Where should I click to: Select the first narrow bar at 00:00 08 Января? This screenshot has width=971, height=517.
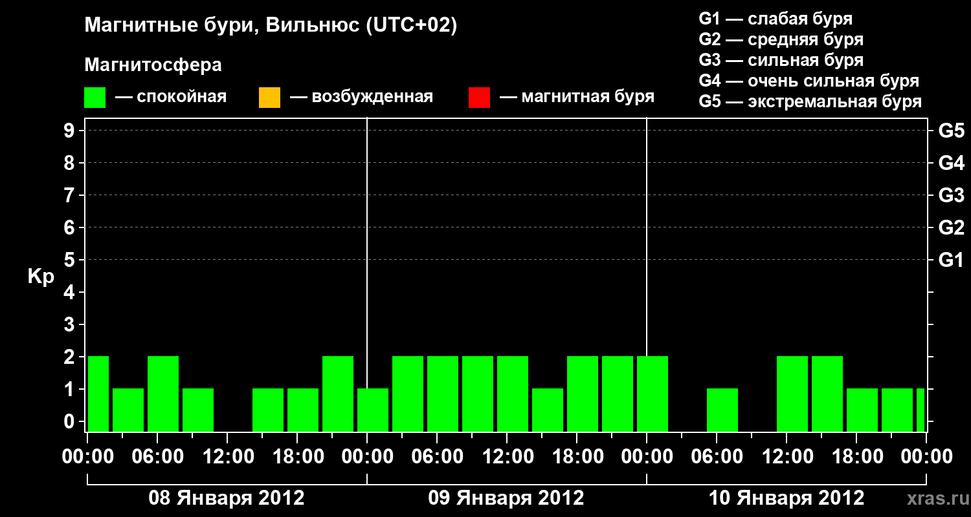(x=98, y=394)
